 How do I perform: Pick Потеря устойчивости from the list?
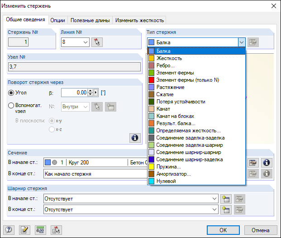[x=196, y=102]
